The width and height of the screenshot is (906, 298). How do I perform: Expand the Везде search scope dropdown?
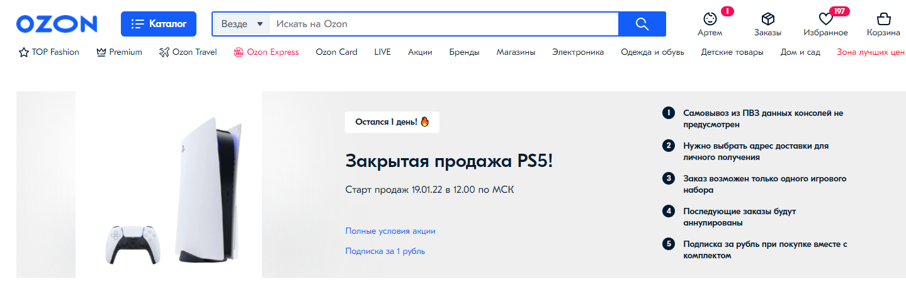(241, 24)
